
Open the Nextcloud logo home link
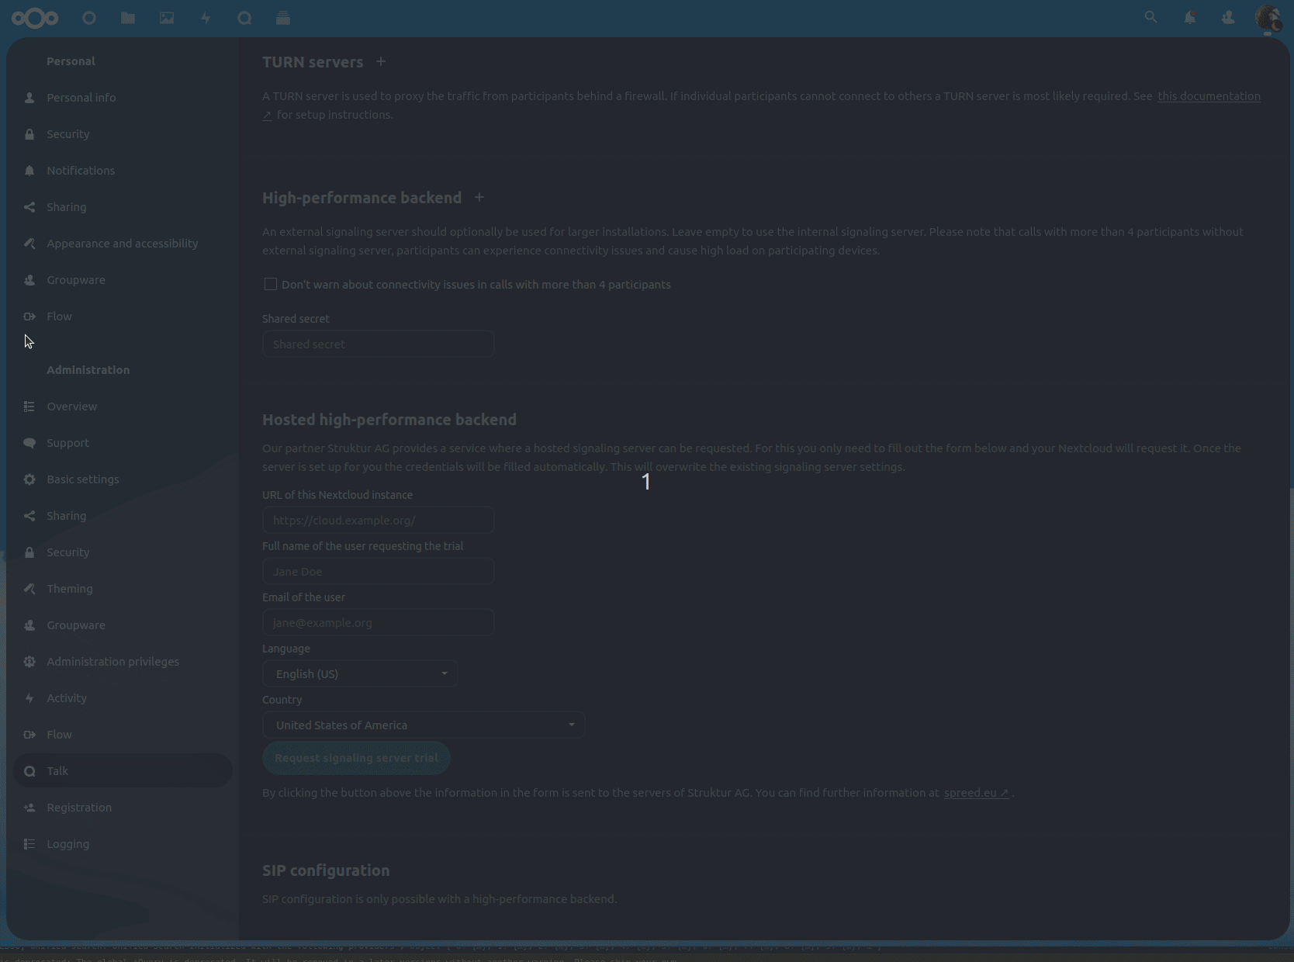click(x=35, y=18)
